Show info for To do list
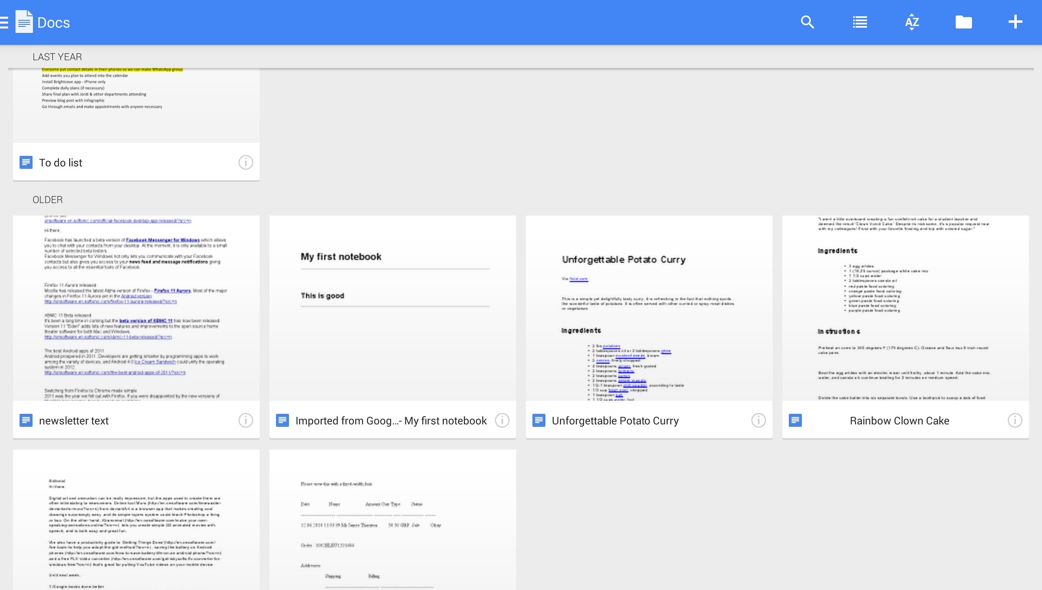 [x=245, y=162]
